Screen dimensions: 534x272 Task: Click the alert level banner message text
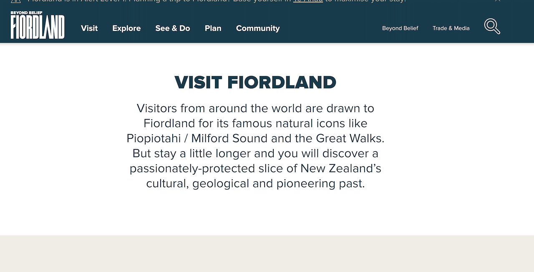pos(217,1)
